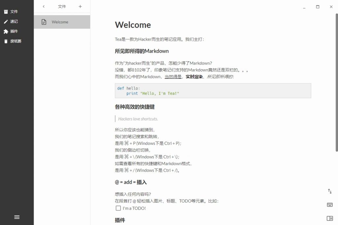Click the 各种高效的快捷键 heading

[x=135, y=107]
